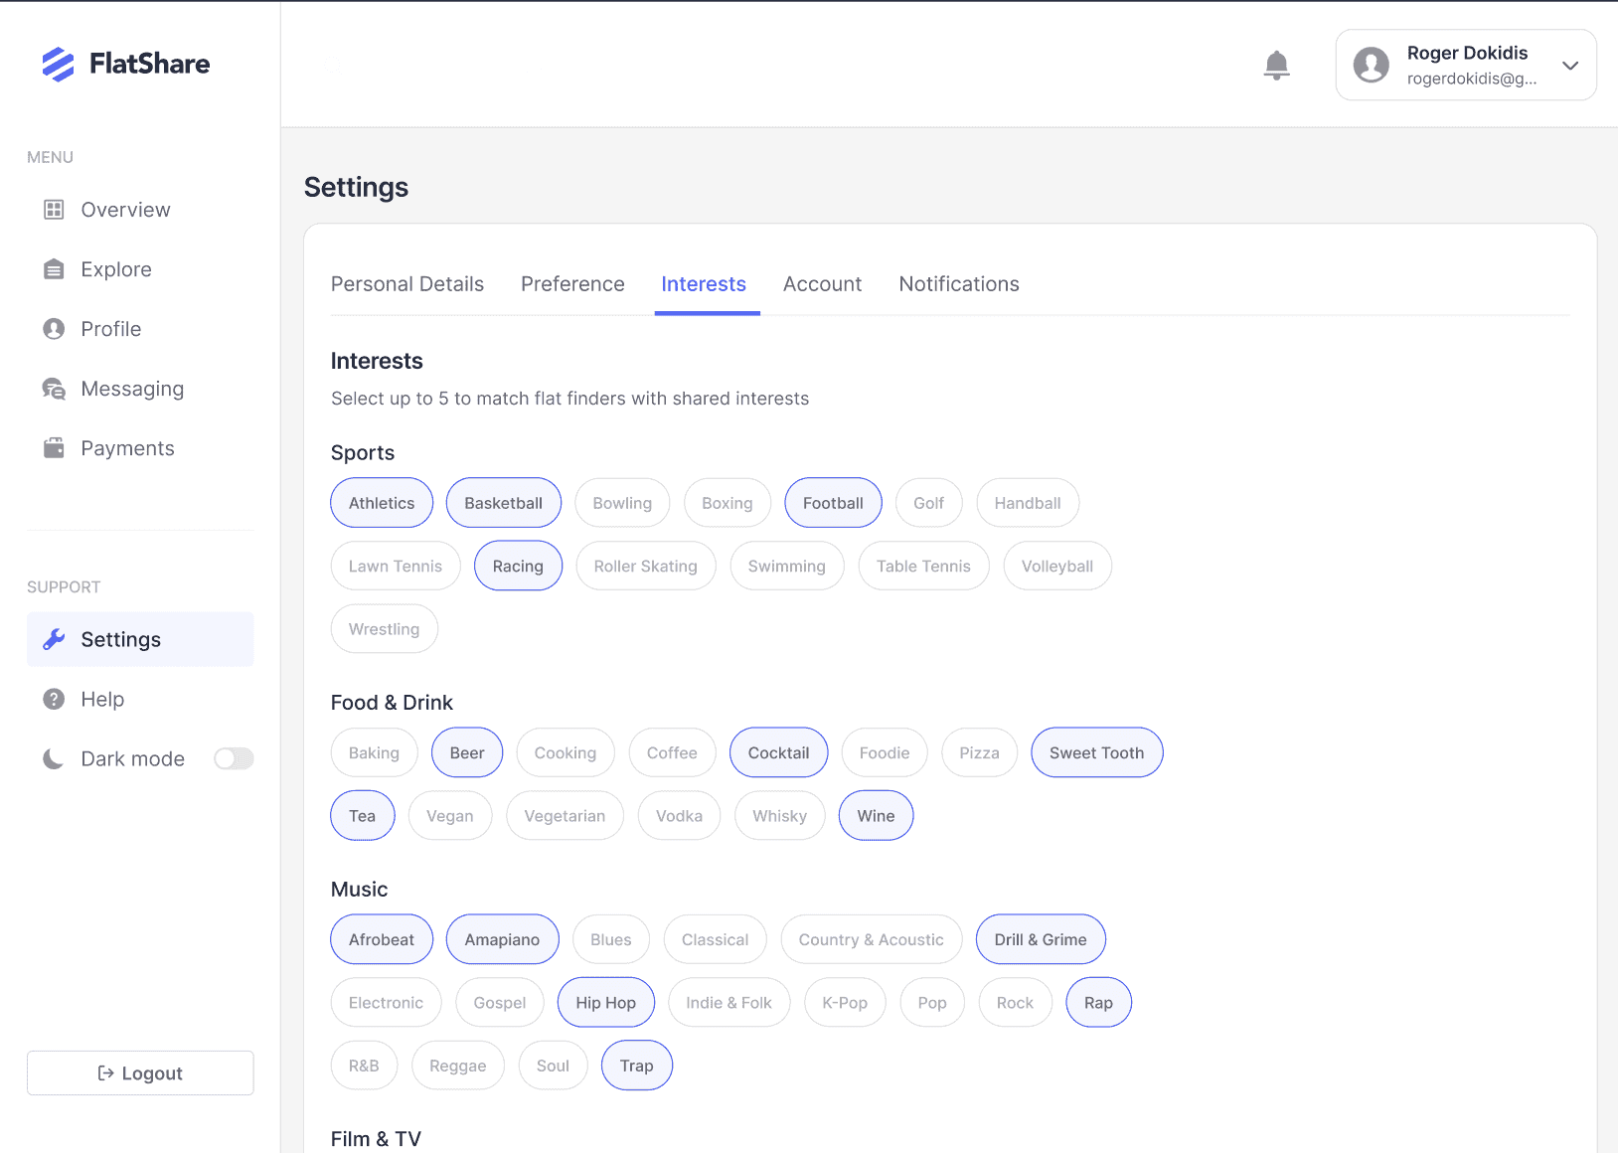Select the Whisky chip
Viewport: 1618px width, 1153px height.
tap(780, 816)
